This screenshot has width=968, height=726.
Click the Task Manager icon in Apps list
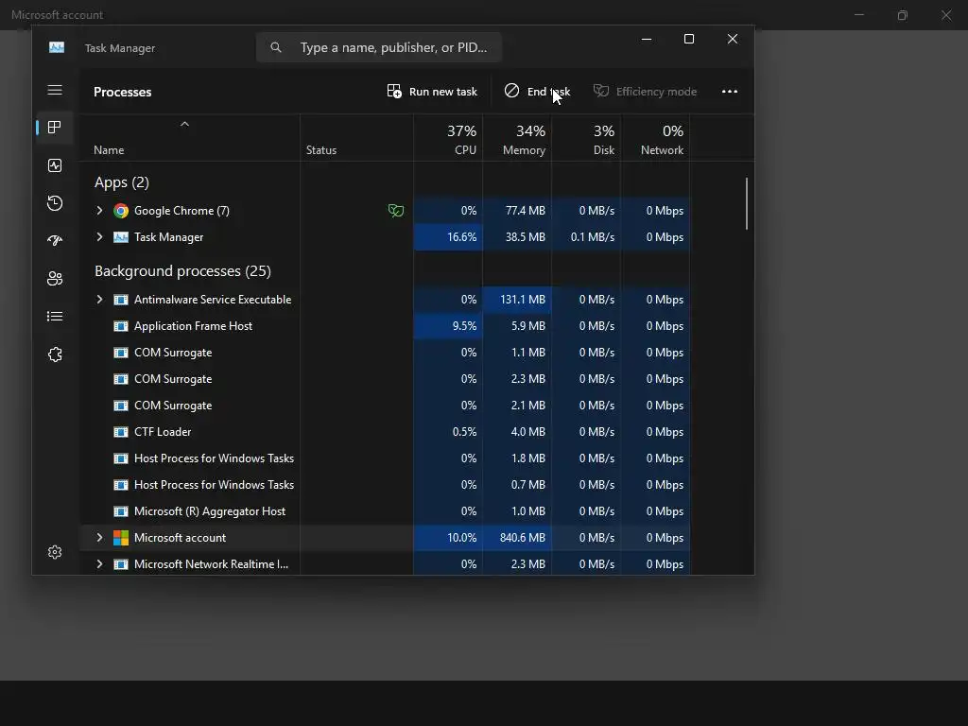pyautogui.click(x=121, y=237)
